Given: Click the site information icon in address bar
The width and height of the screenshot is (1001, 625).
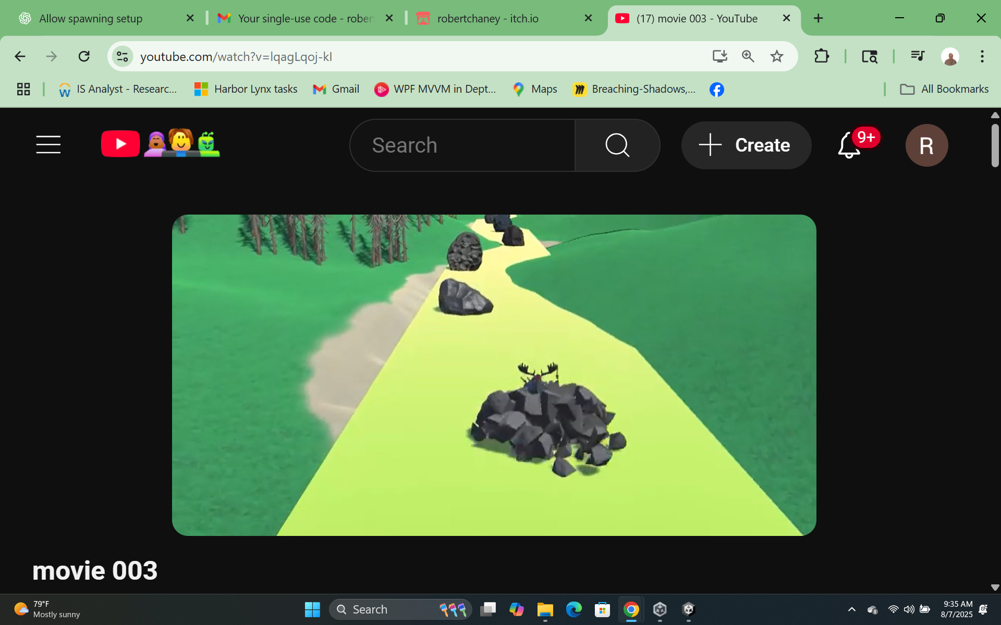Looking at the screenshot, I should 123,56.
